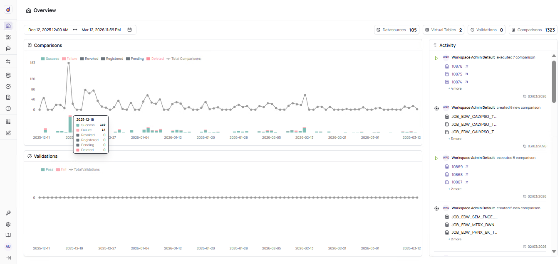Select the database Datasources icon in the sidebar

pyautogui.click(x=8, y=75)
